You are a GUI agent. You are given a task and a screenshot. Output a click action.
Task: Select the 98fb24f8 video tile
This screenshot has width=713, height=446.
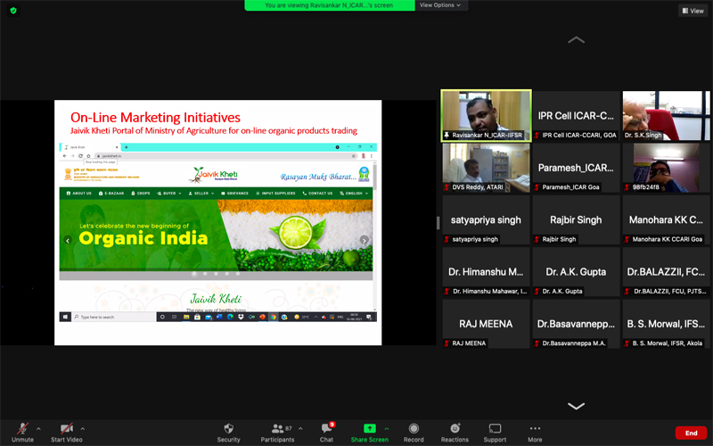[x=666, y=168]
